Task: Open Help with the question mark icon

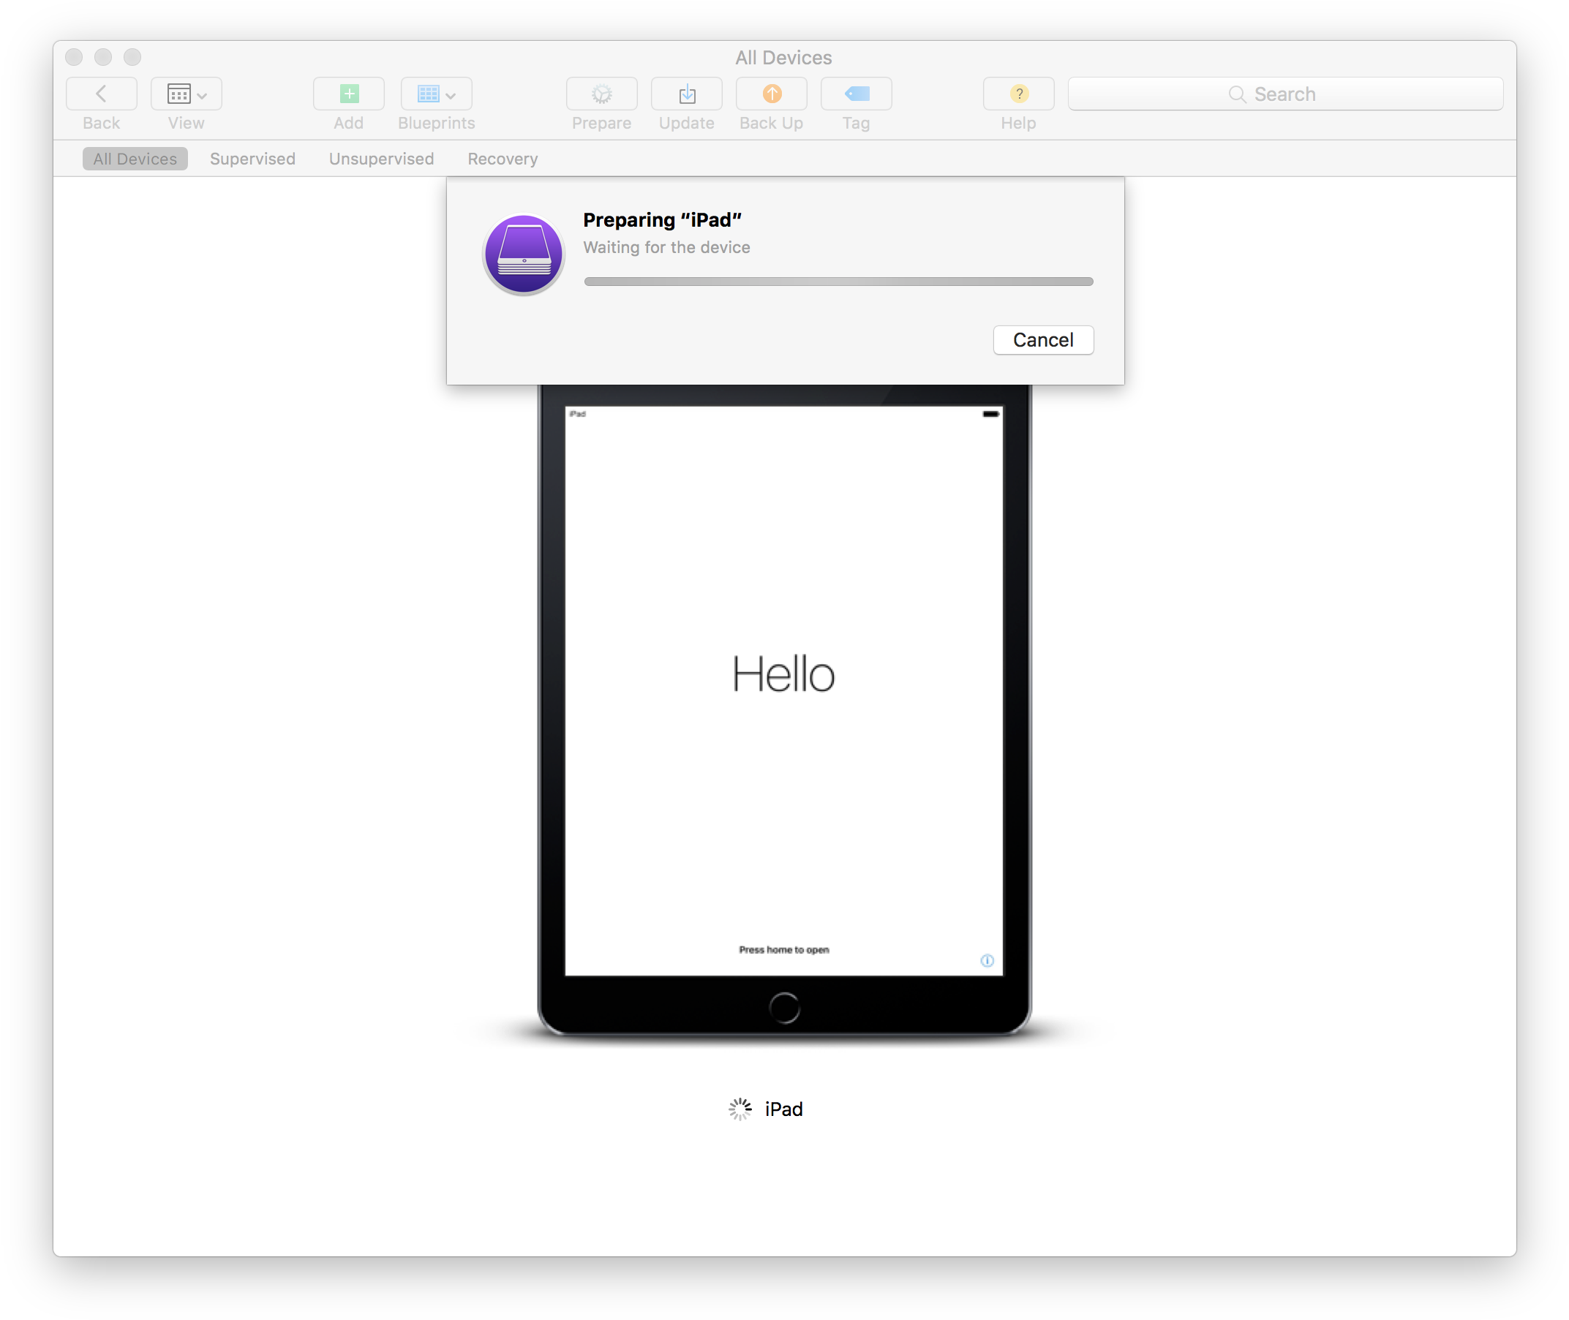Action: coord(1019,94)
